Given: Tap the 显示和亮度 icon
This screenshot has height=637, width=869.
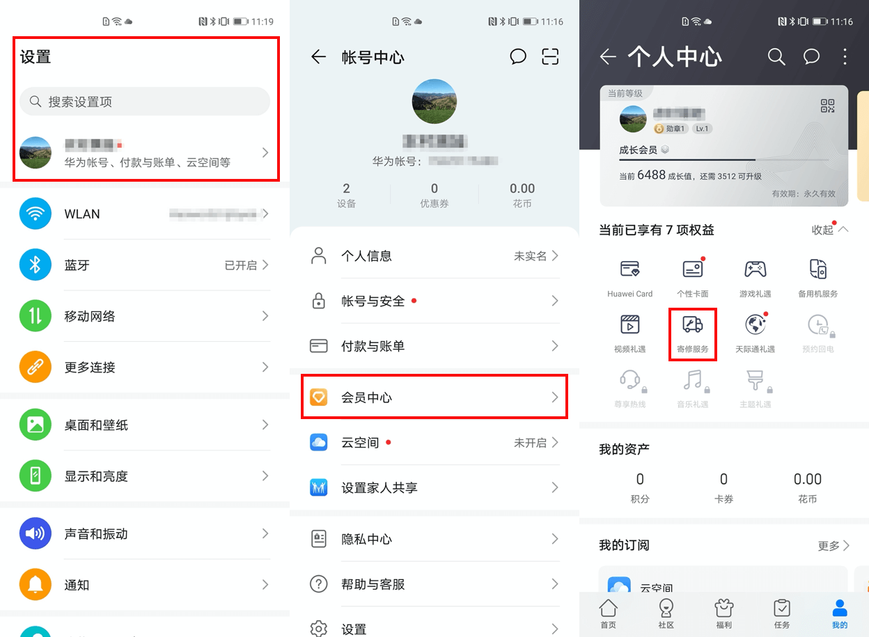Looking at the screenshot, I should pyautogui.click(x=36, y=476).
